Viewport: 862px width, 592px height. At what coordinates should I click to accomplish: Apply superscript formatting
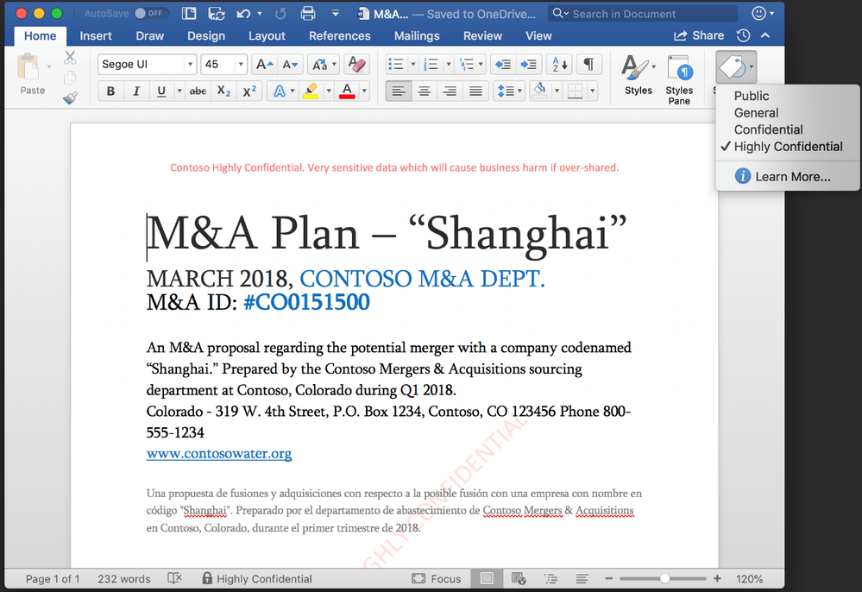point(249,91)
